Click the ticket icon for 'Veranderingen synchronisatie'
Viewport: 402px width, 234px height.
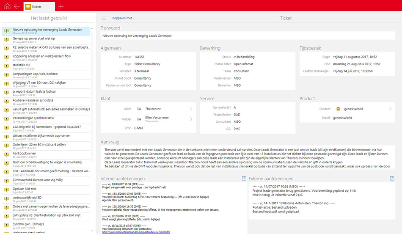tap(6, 119)
